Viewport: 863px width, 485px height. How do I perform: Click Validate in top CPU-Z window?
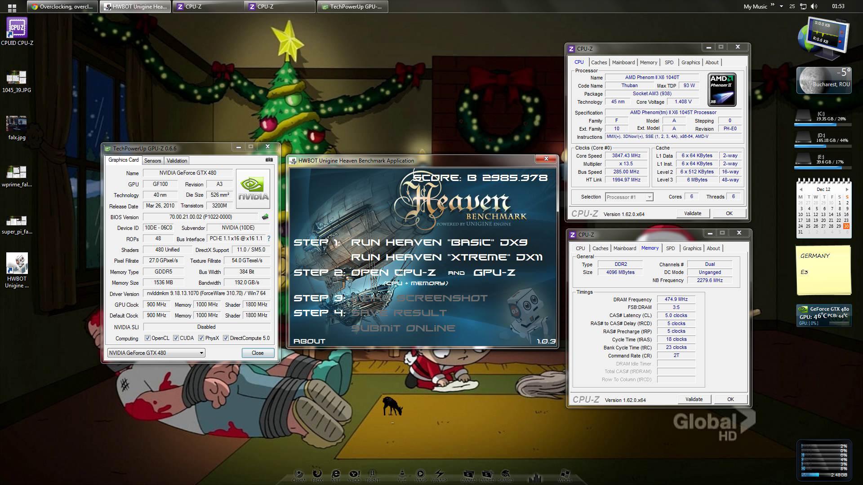[x=693, y=213]
